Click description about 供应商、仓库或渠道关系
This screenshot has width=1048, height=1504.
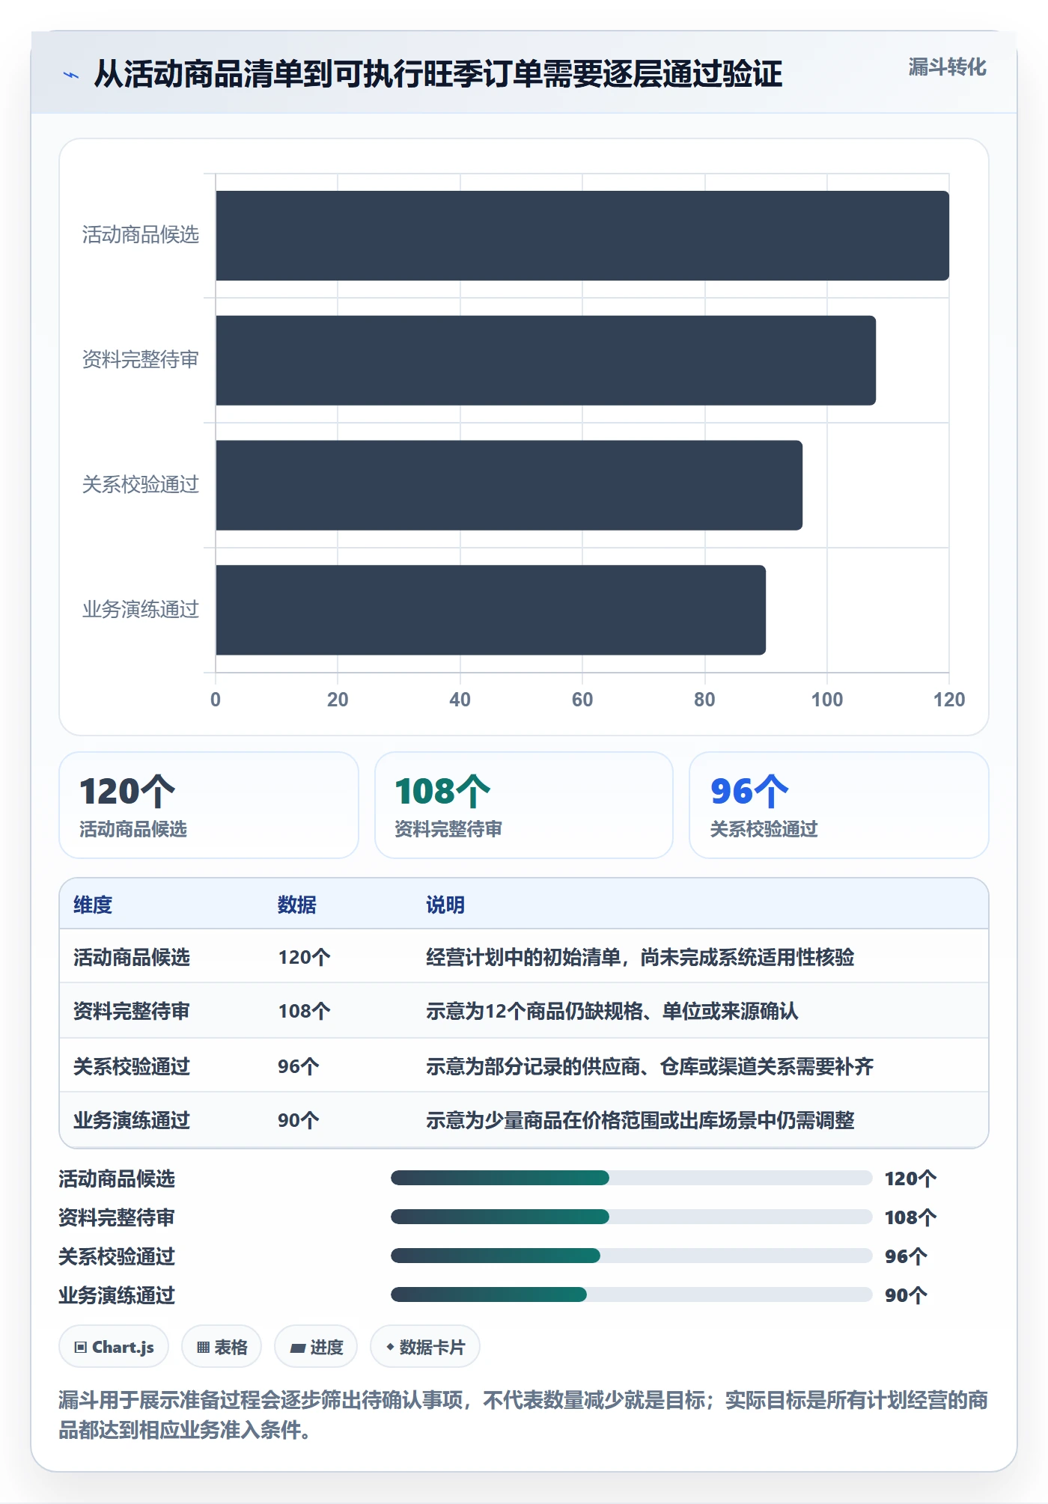pos(650,1066)
